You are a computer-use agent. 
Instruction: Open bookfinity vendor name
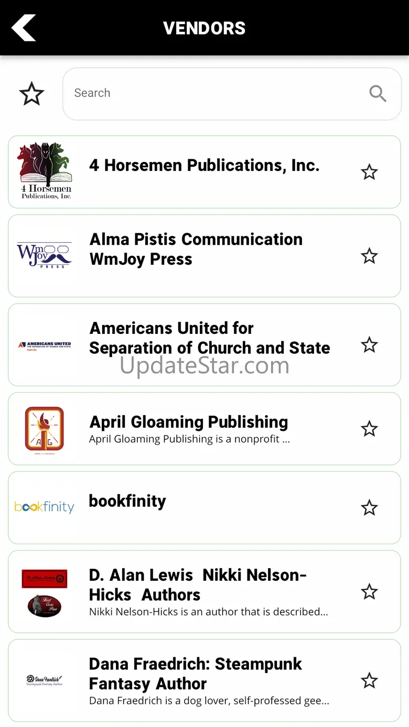pyautogui.click(x=127, y=501)
